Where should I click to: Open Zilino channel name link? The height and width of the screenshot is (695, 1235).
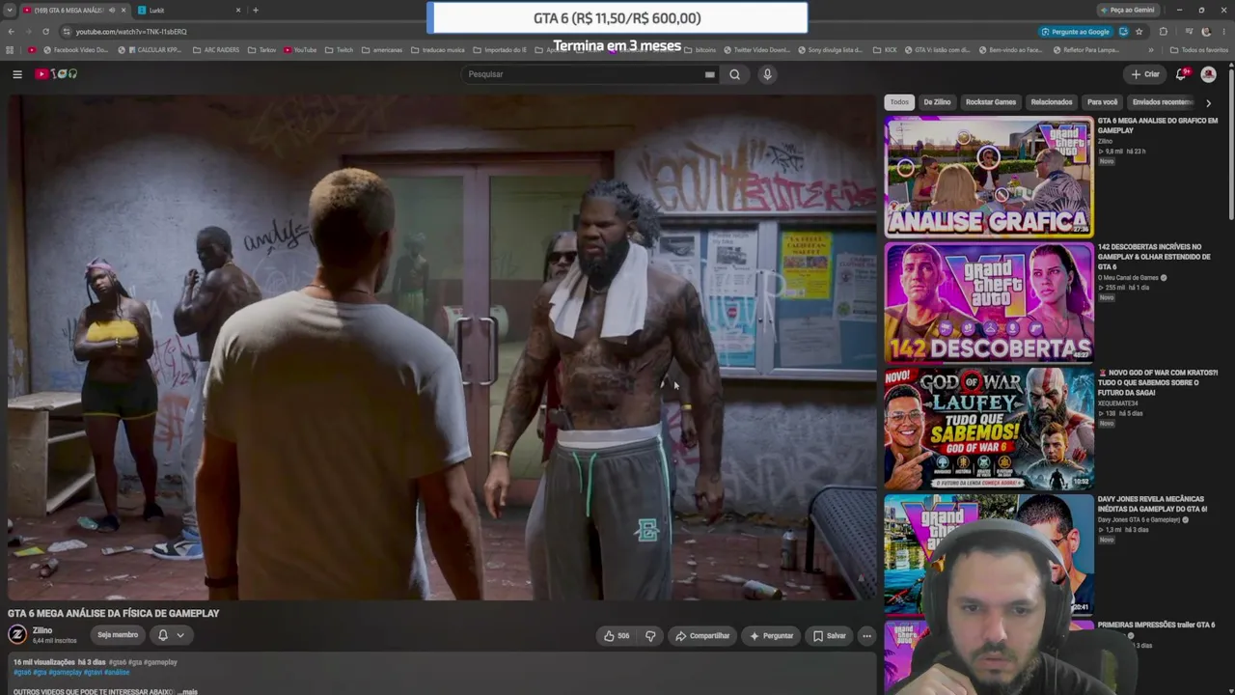42,630
